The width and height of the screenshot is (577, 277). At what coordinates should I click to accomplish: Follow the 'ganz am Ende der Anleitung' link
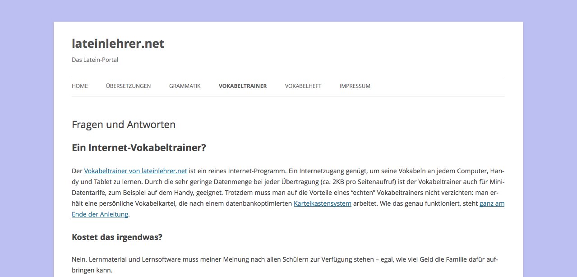point(492,203)
